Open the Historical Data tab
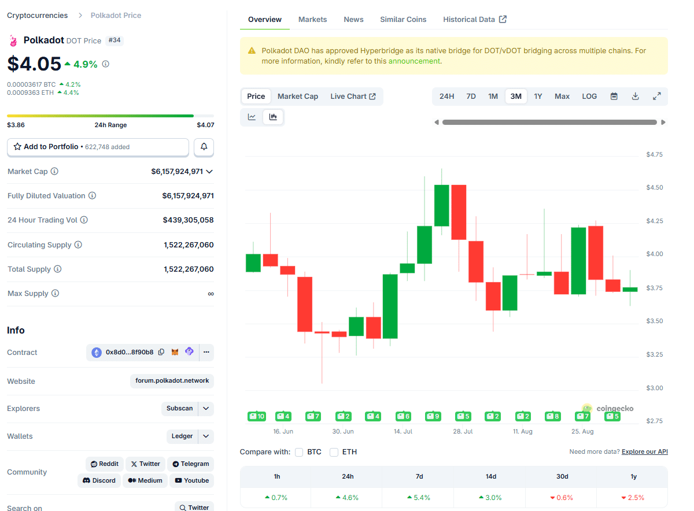The width and height of the screenshot is (694, 511). point(475,20)
